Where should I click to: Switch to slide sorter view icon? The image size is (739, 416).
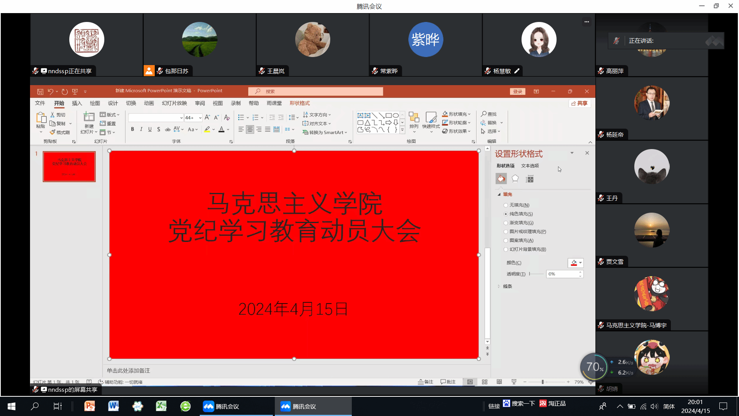pos(485,382)
